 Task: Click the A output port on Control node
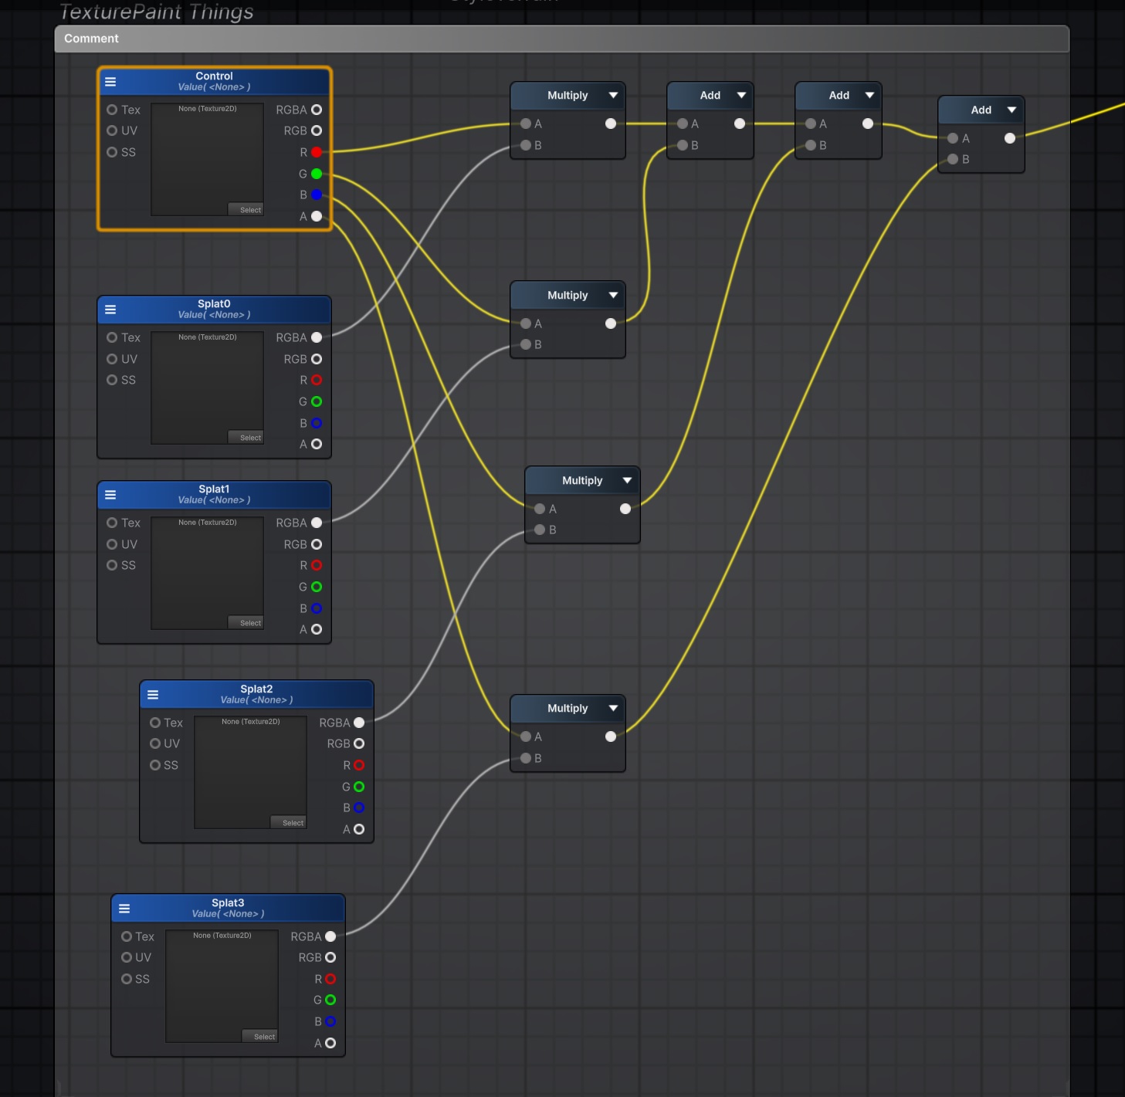317,216
